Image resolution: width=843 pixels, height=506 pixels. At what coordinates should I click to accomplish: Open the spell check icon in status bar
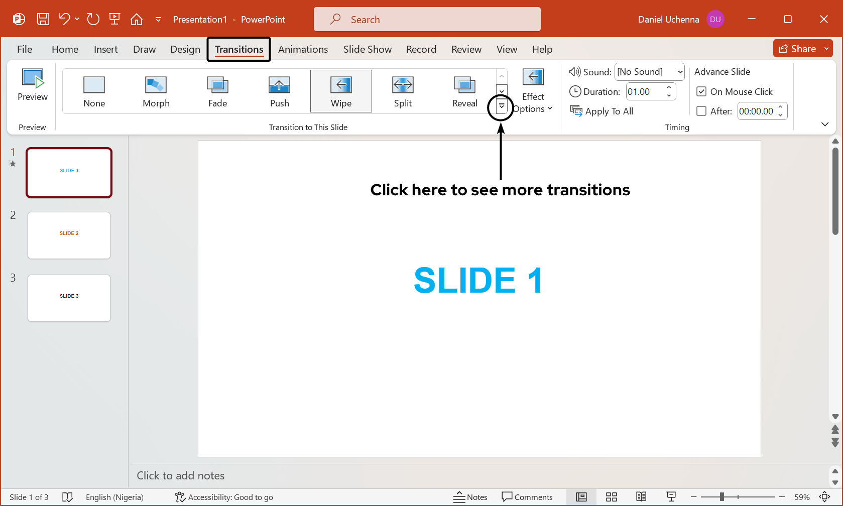pos(68,497)
